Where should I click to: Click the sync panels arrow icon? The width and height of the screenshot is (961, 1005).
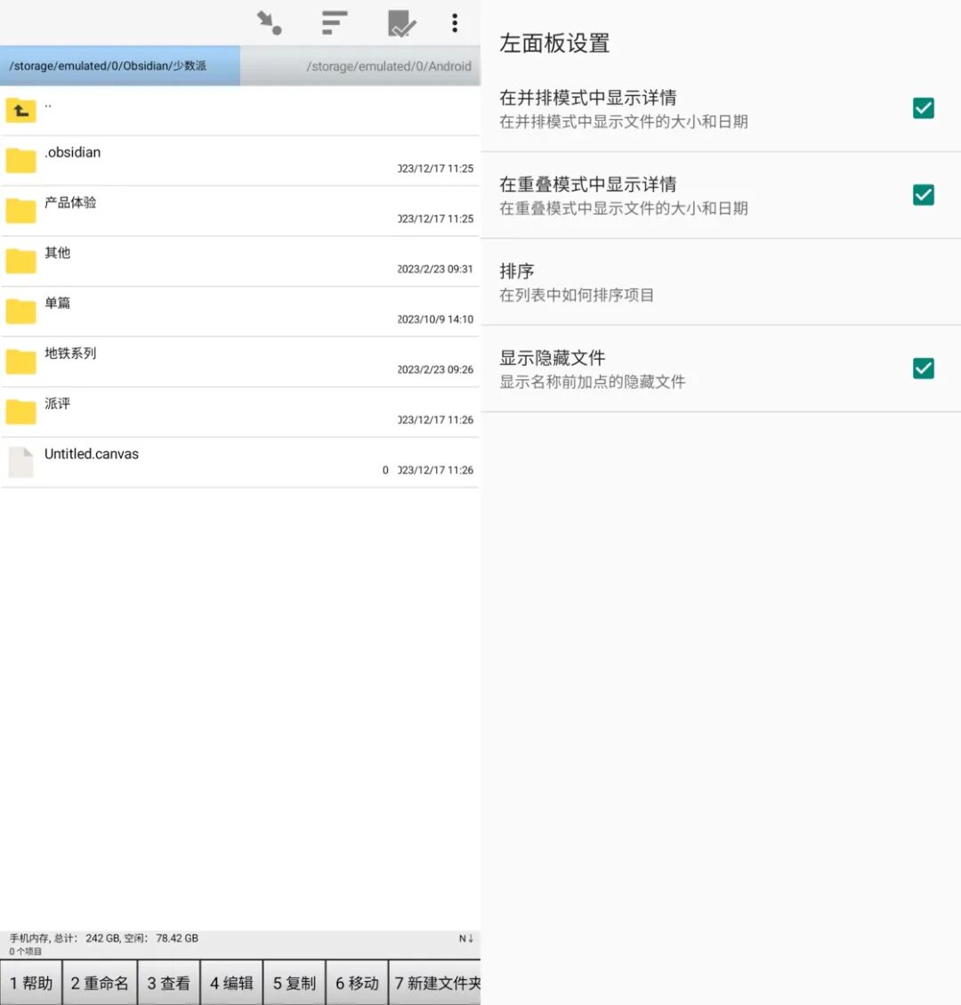[269, 23]
